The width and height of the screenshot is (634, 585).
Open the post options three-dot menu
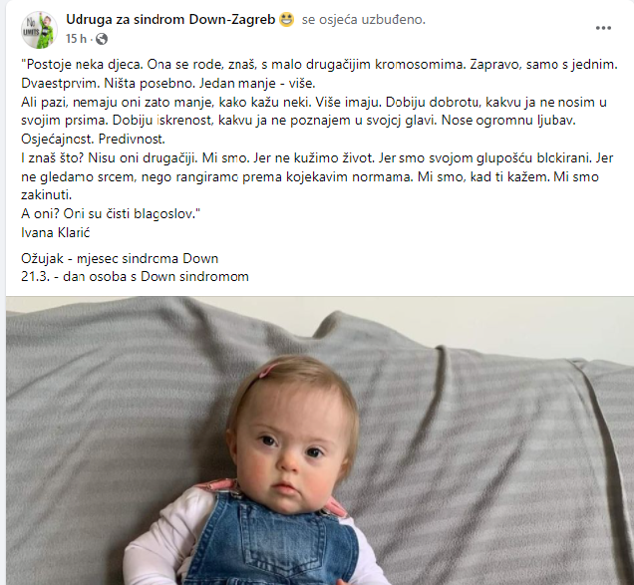603,28
